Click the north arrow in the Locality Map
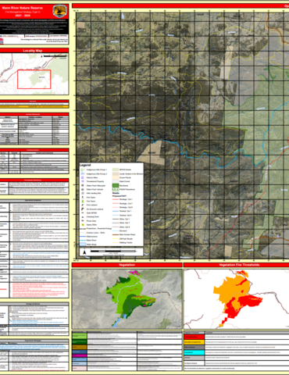 42,56
